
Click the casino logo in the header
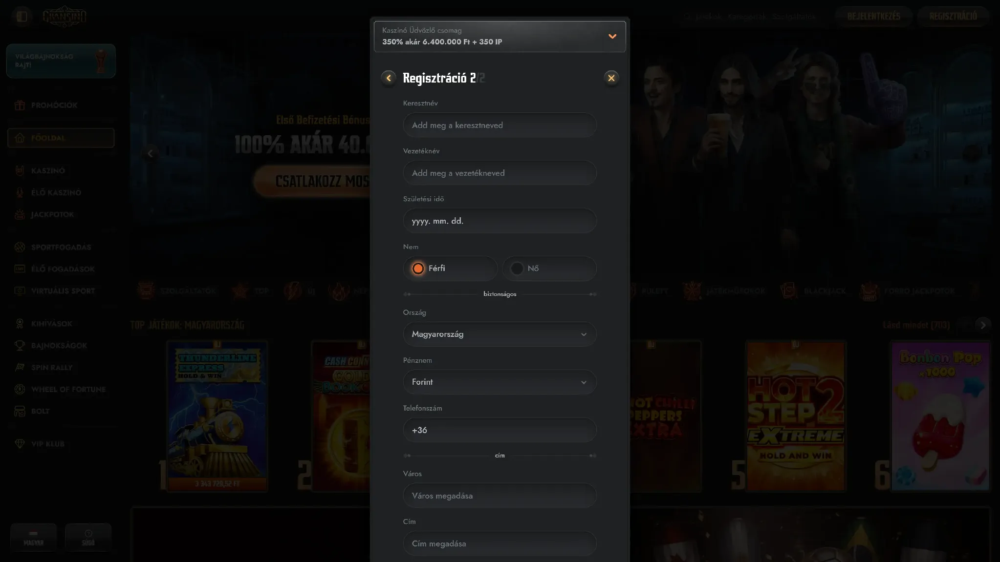click(65, 16)
